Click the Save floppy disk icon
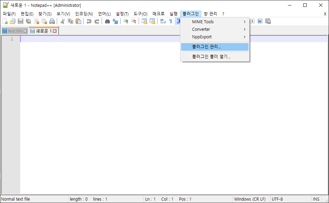This screenshot has width=329, height=203. coord(21,21)
